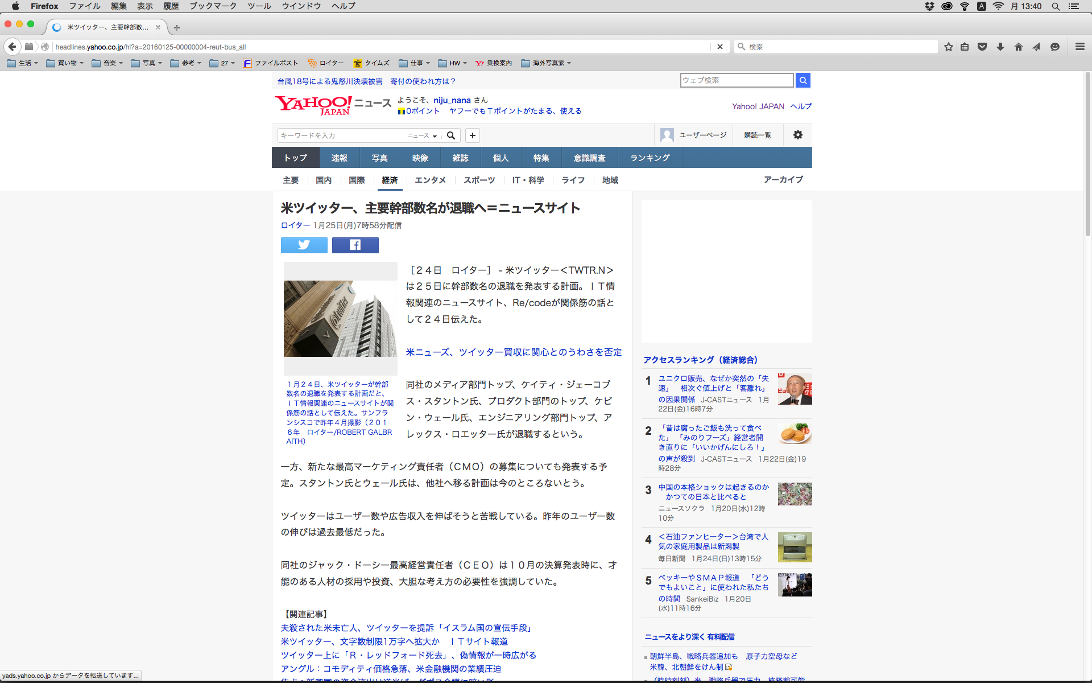Image resolution: width=1092 pixels, height=683 pixels.
Task: Open Yahoo News settings gear
Action: 797,135
